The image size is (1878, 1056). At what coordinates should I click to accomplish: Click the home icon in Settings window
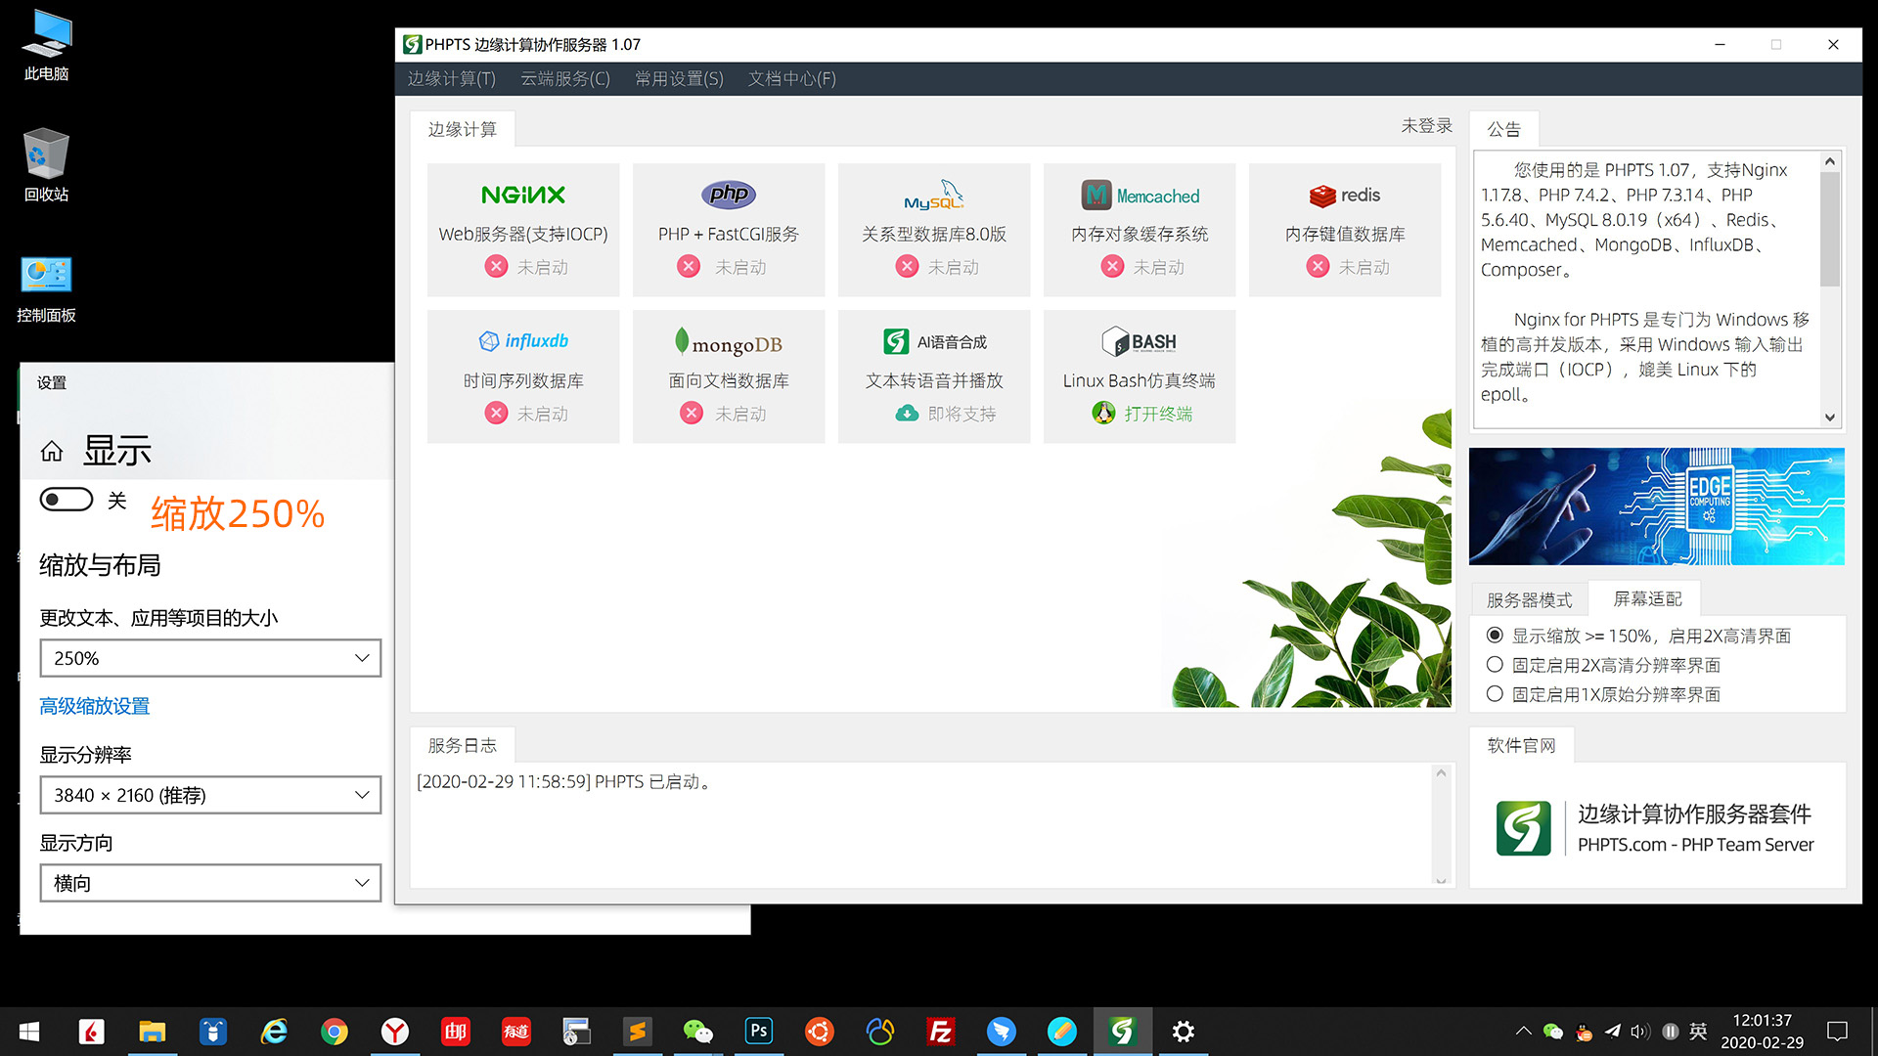pos(52,451)
